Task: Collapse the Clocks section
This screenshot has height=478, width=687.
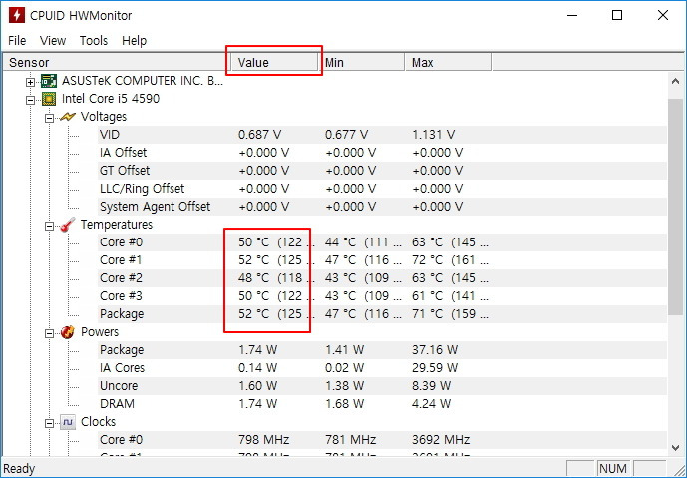Action: pos(50,424)
